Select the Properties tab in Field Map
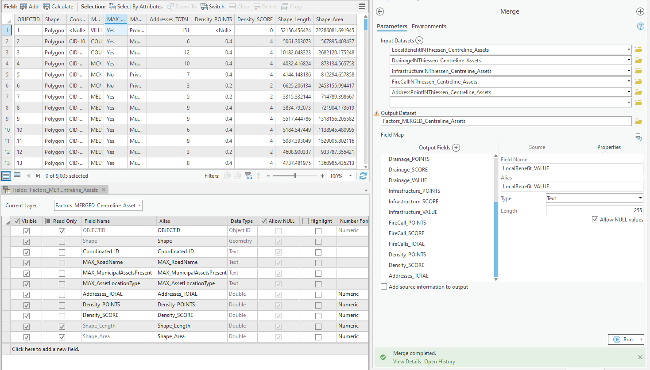650x370 pixels. pos(608,147)
